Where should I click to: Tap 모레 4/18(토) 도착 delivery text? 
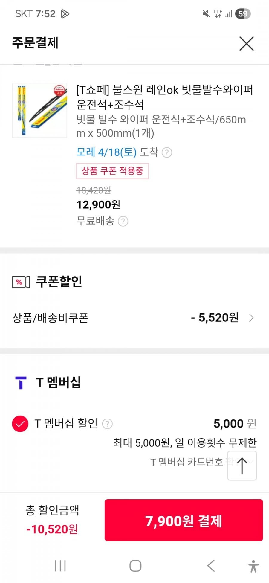tap(117, 152)
